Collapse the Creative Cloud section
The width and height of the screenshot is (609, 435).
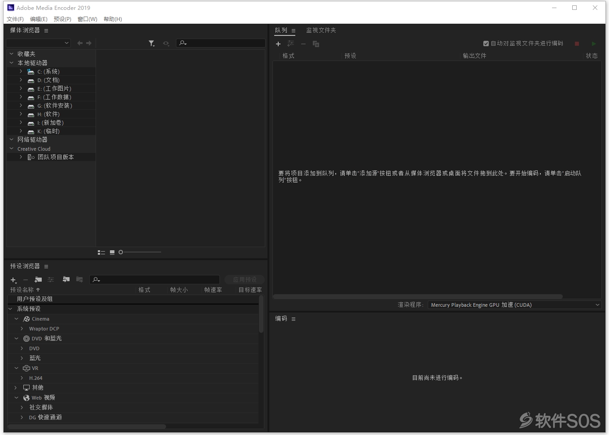coord(12,148)
